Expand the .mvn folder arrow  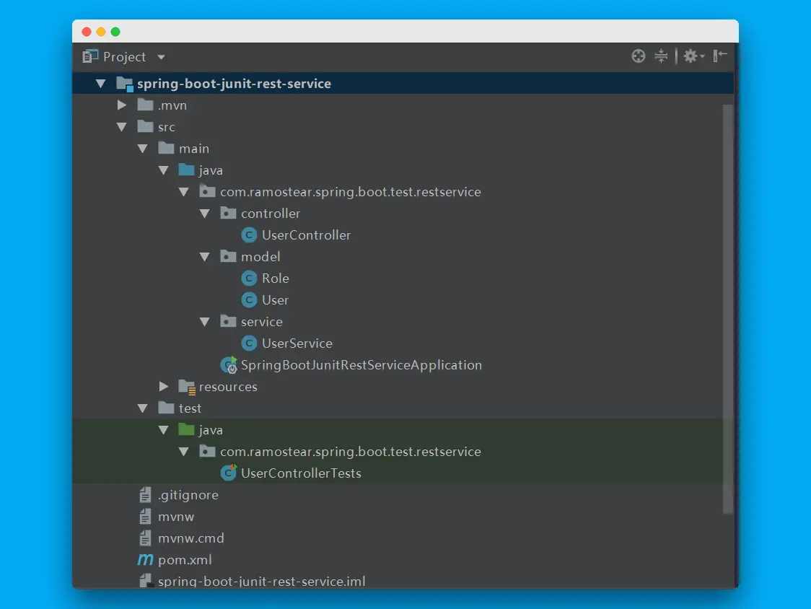pyautogui.click(x=122, y=105)
